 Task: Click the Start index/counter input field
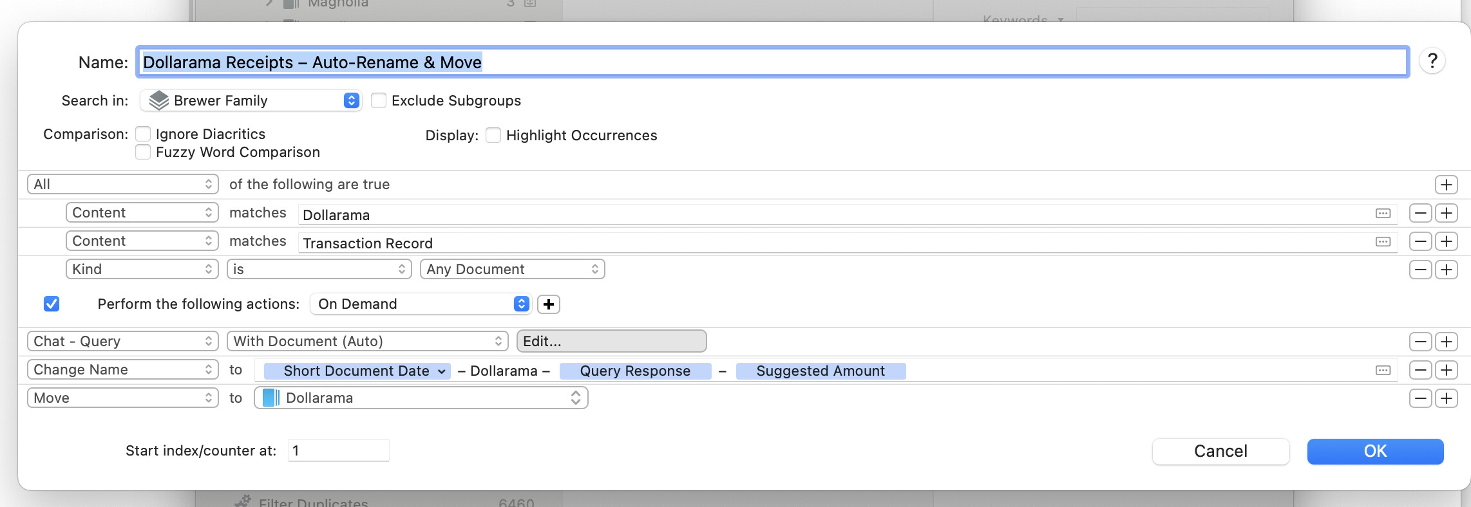tap(338, 450)
